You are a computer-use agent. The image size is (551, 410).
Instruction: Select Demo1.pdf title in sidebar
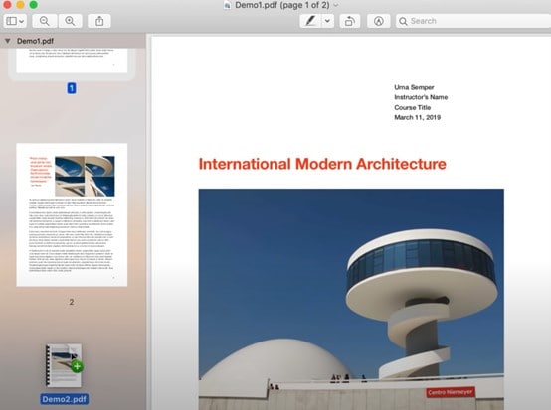[x=35, y=41]
